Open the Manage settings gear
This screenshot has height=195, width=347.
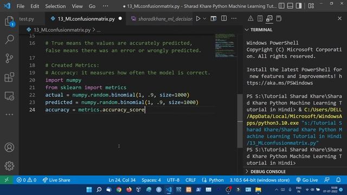tap(9, 166)
